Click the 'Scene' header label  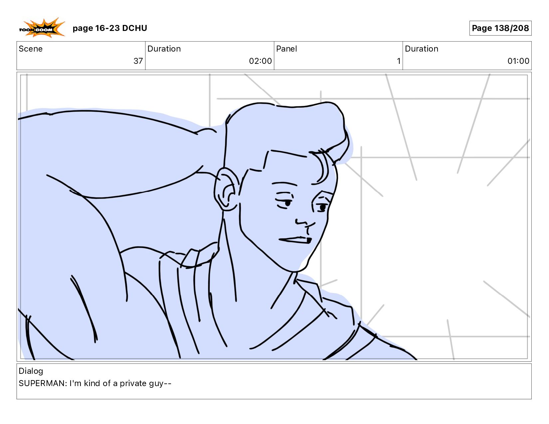click(x=31, y=49)
